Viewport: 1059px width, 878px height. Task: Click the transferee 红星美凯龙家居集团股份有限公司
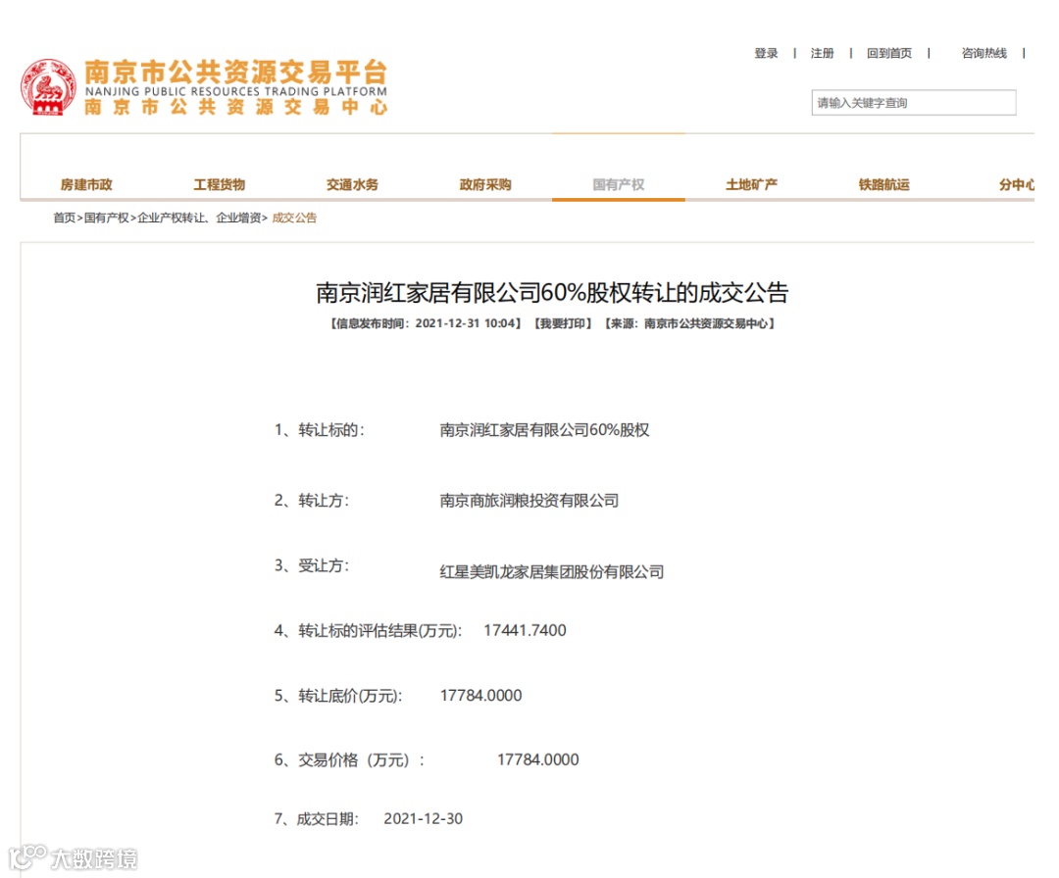(552, 572)
